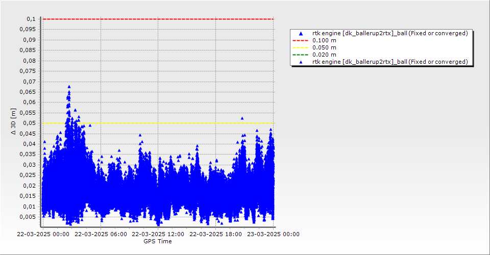Viewport: 490px width, 255px height.
Task: Select the small blue triangle marker in the legend
Action: 301,62
